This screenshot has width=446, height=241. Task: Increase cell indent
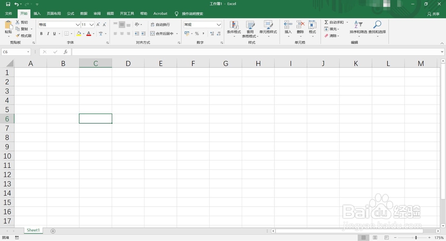click(x=143, y=33)
